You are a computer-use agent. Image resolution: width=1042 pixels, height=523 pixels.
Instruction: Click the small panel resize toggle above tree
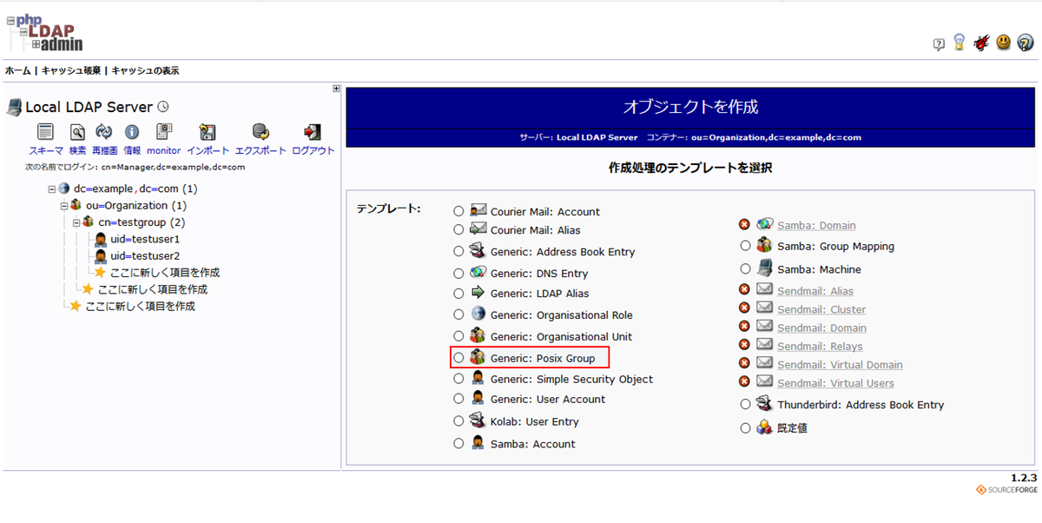336,89
